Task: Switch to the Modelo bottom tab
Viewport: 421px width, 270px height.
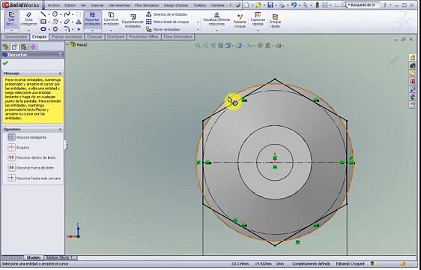Action: click(34, 258)
